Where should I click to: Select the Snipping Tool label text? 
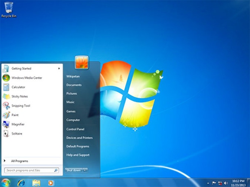(21, 106)
